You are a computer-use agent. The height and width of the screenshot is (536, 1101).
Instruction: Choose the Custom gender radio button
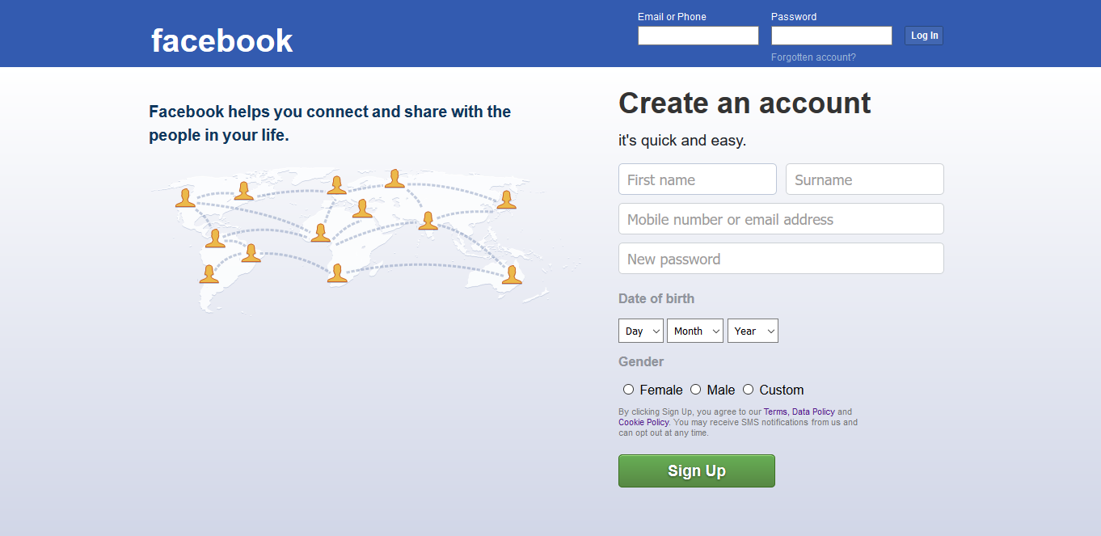[748, 390]
